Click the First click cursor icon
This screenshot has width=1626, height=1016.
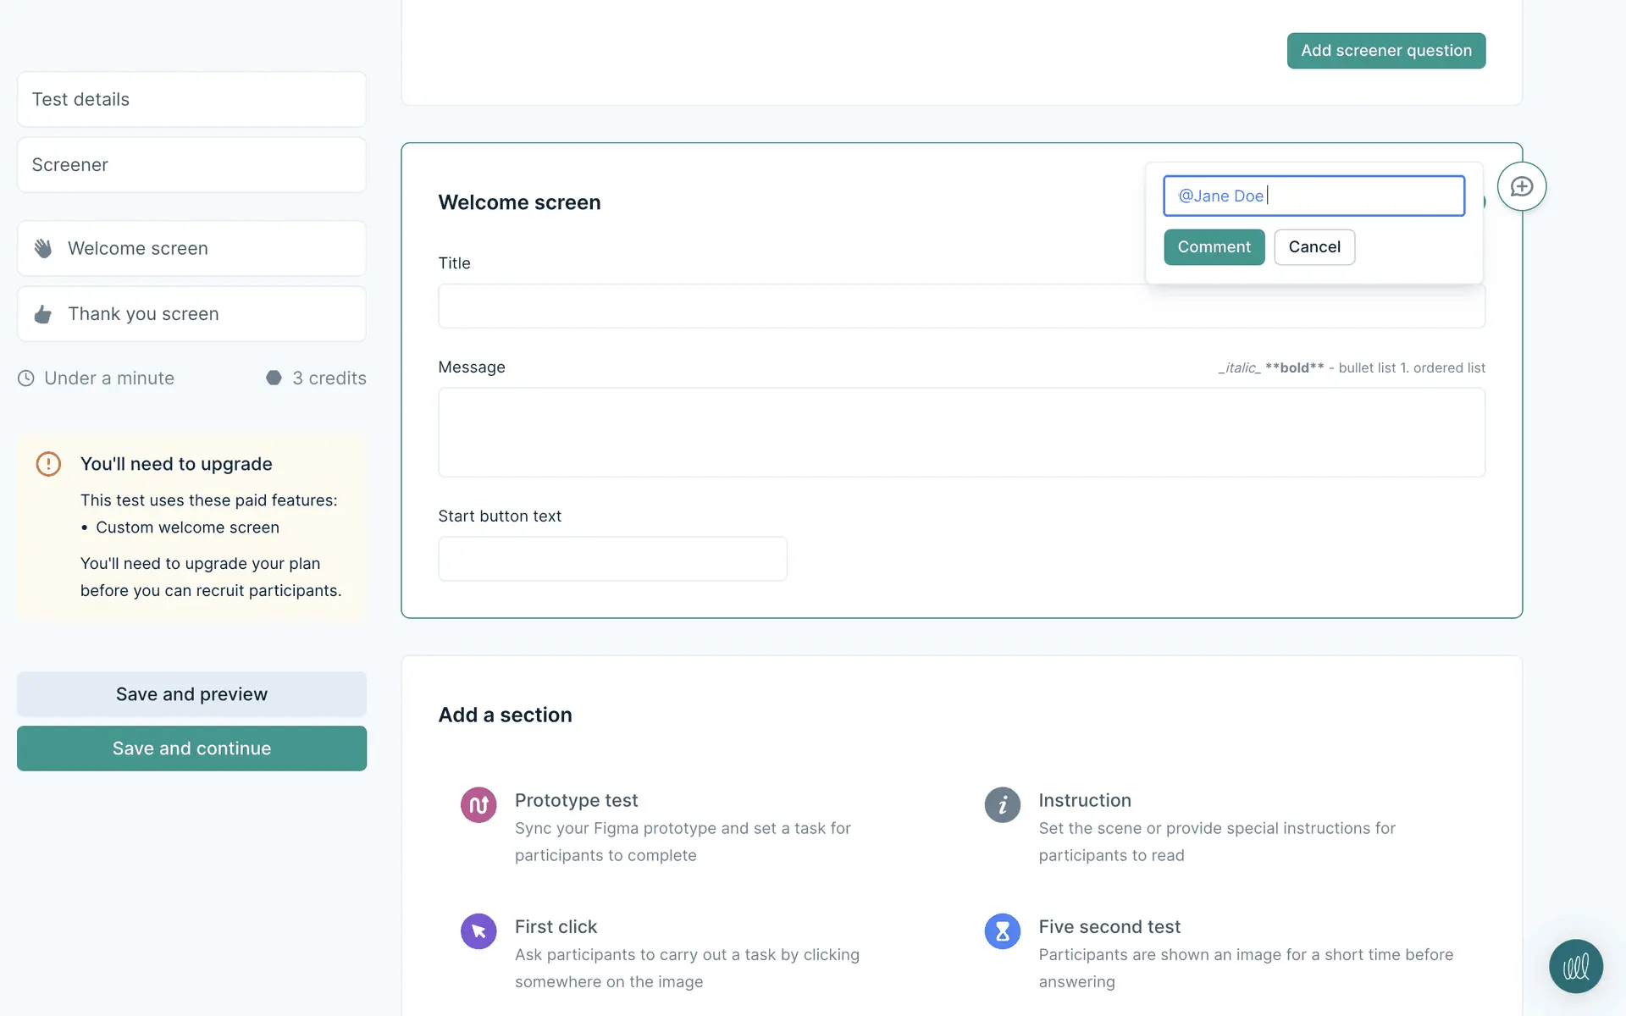478,931
